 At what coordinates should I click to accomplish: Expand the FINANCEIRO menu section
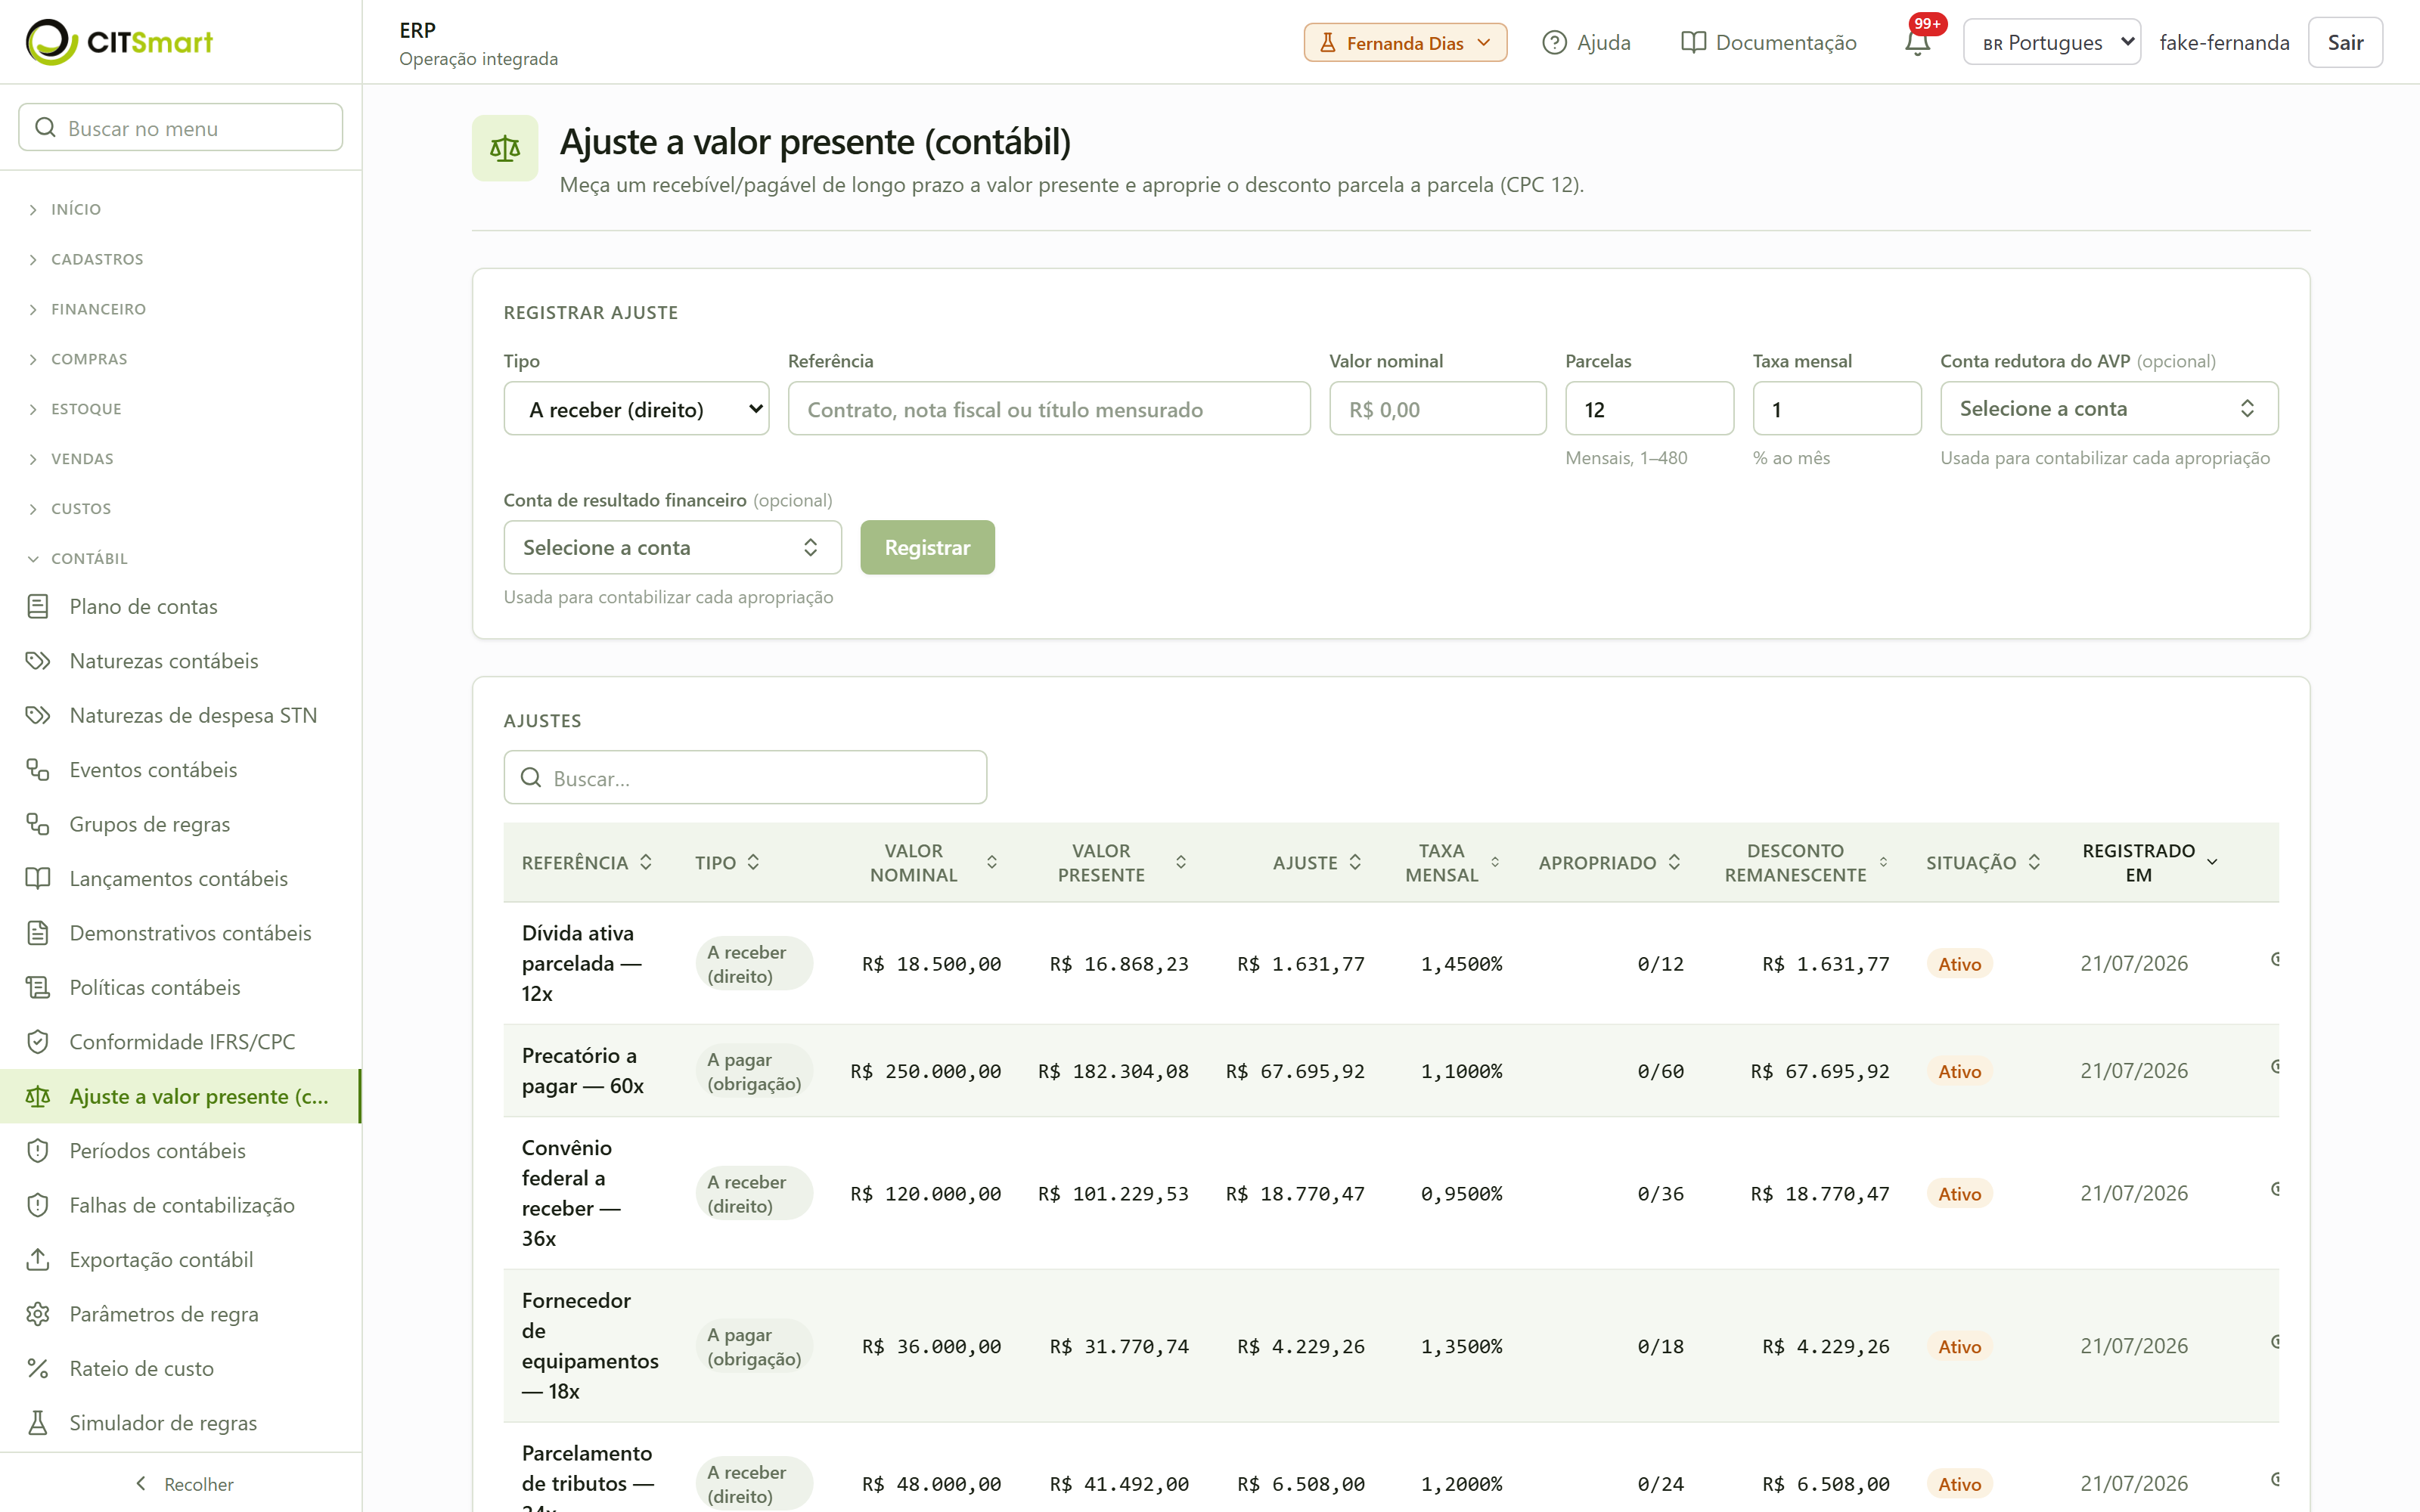pyautogui.click(x=180, y=309)
